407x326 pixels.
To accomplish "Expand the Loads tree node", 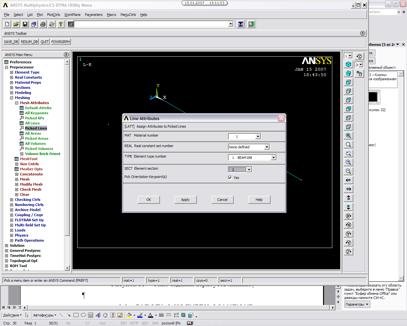I will (x=11, y=230).
